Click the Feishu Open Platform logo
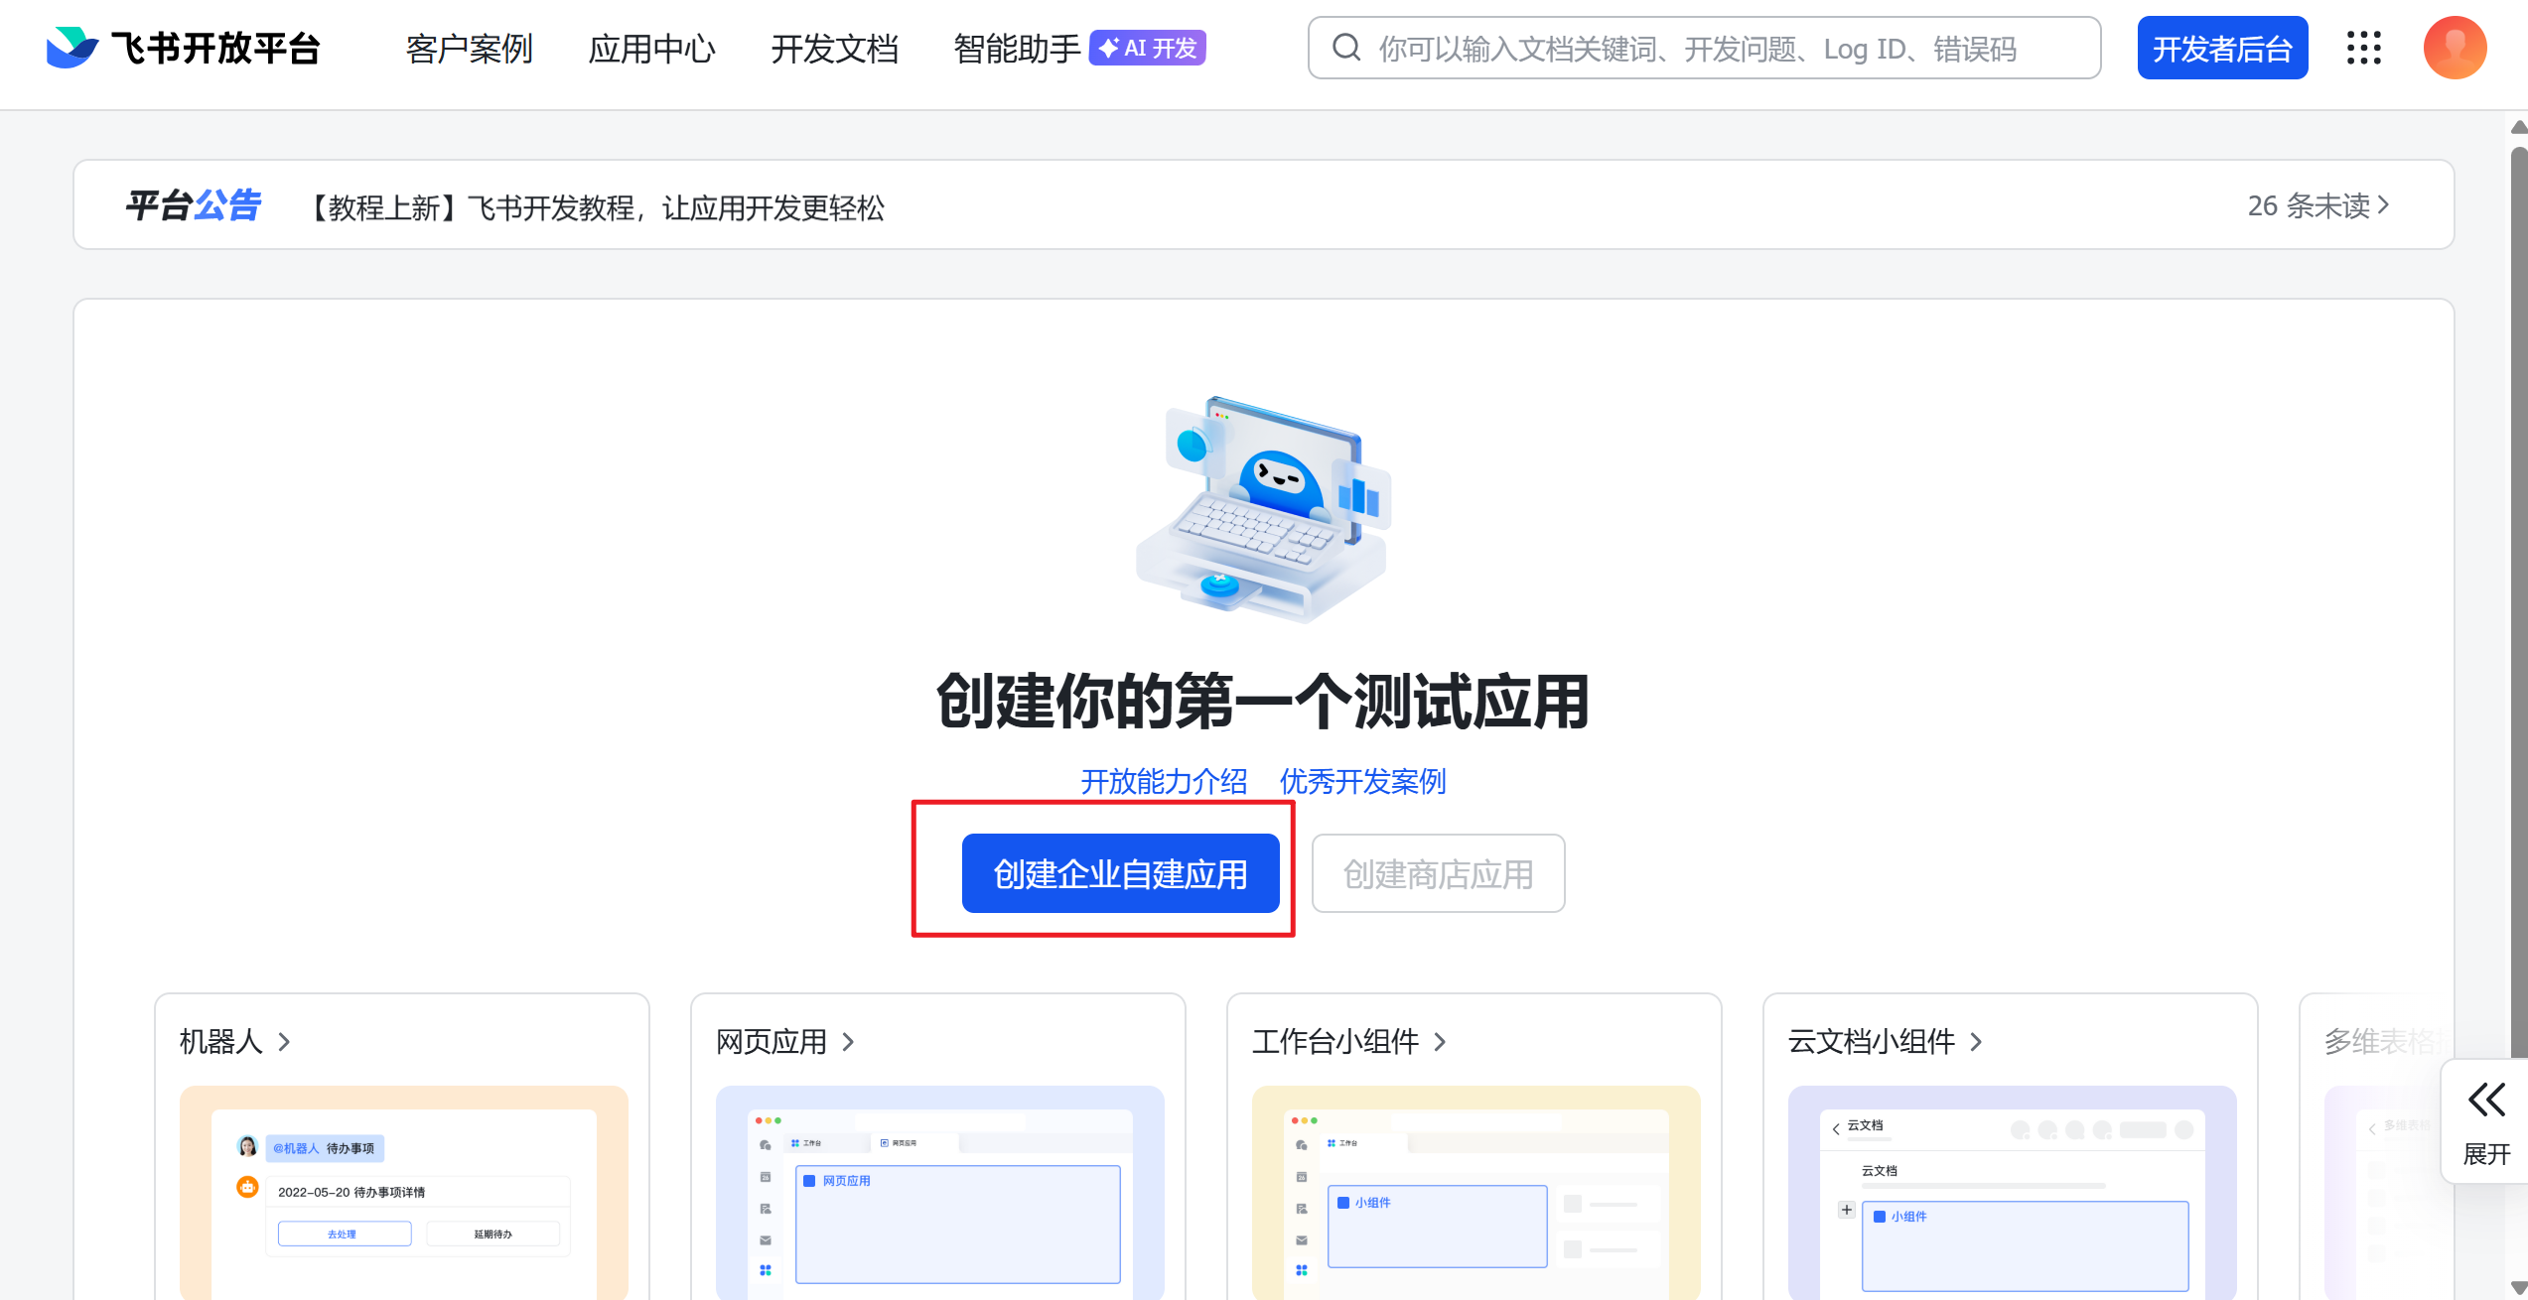 [x=183, y=48]
